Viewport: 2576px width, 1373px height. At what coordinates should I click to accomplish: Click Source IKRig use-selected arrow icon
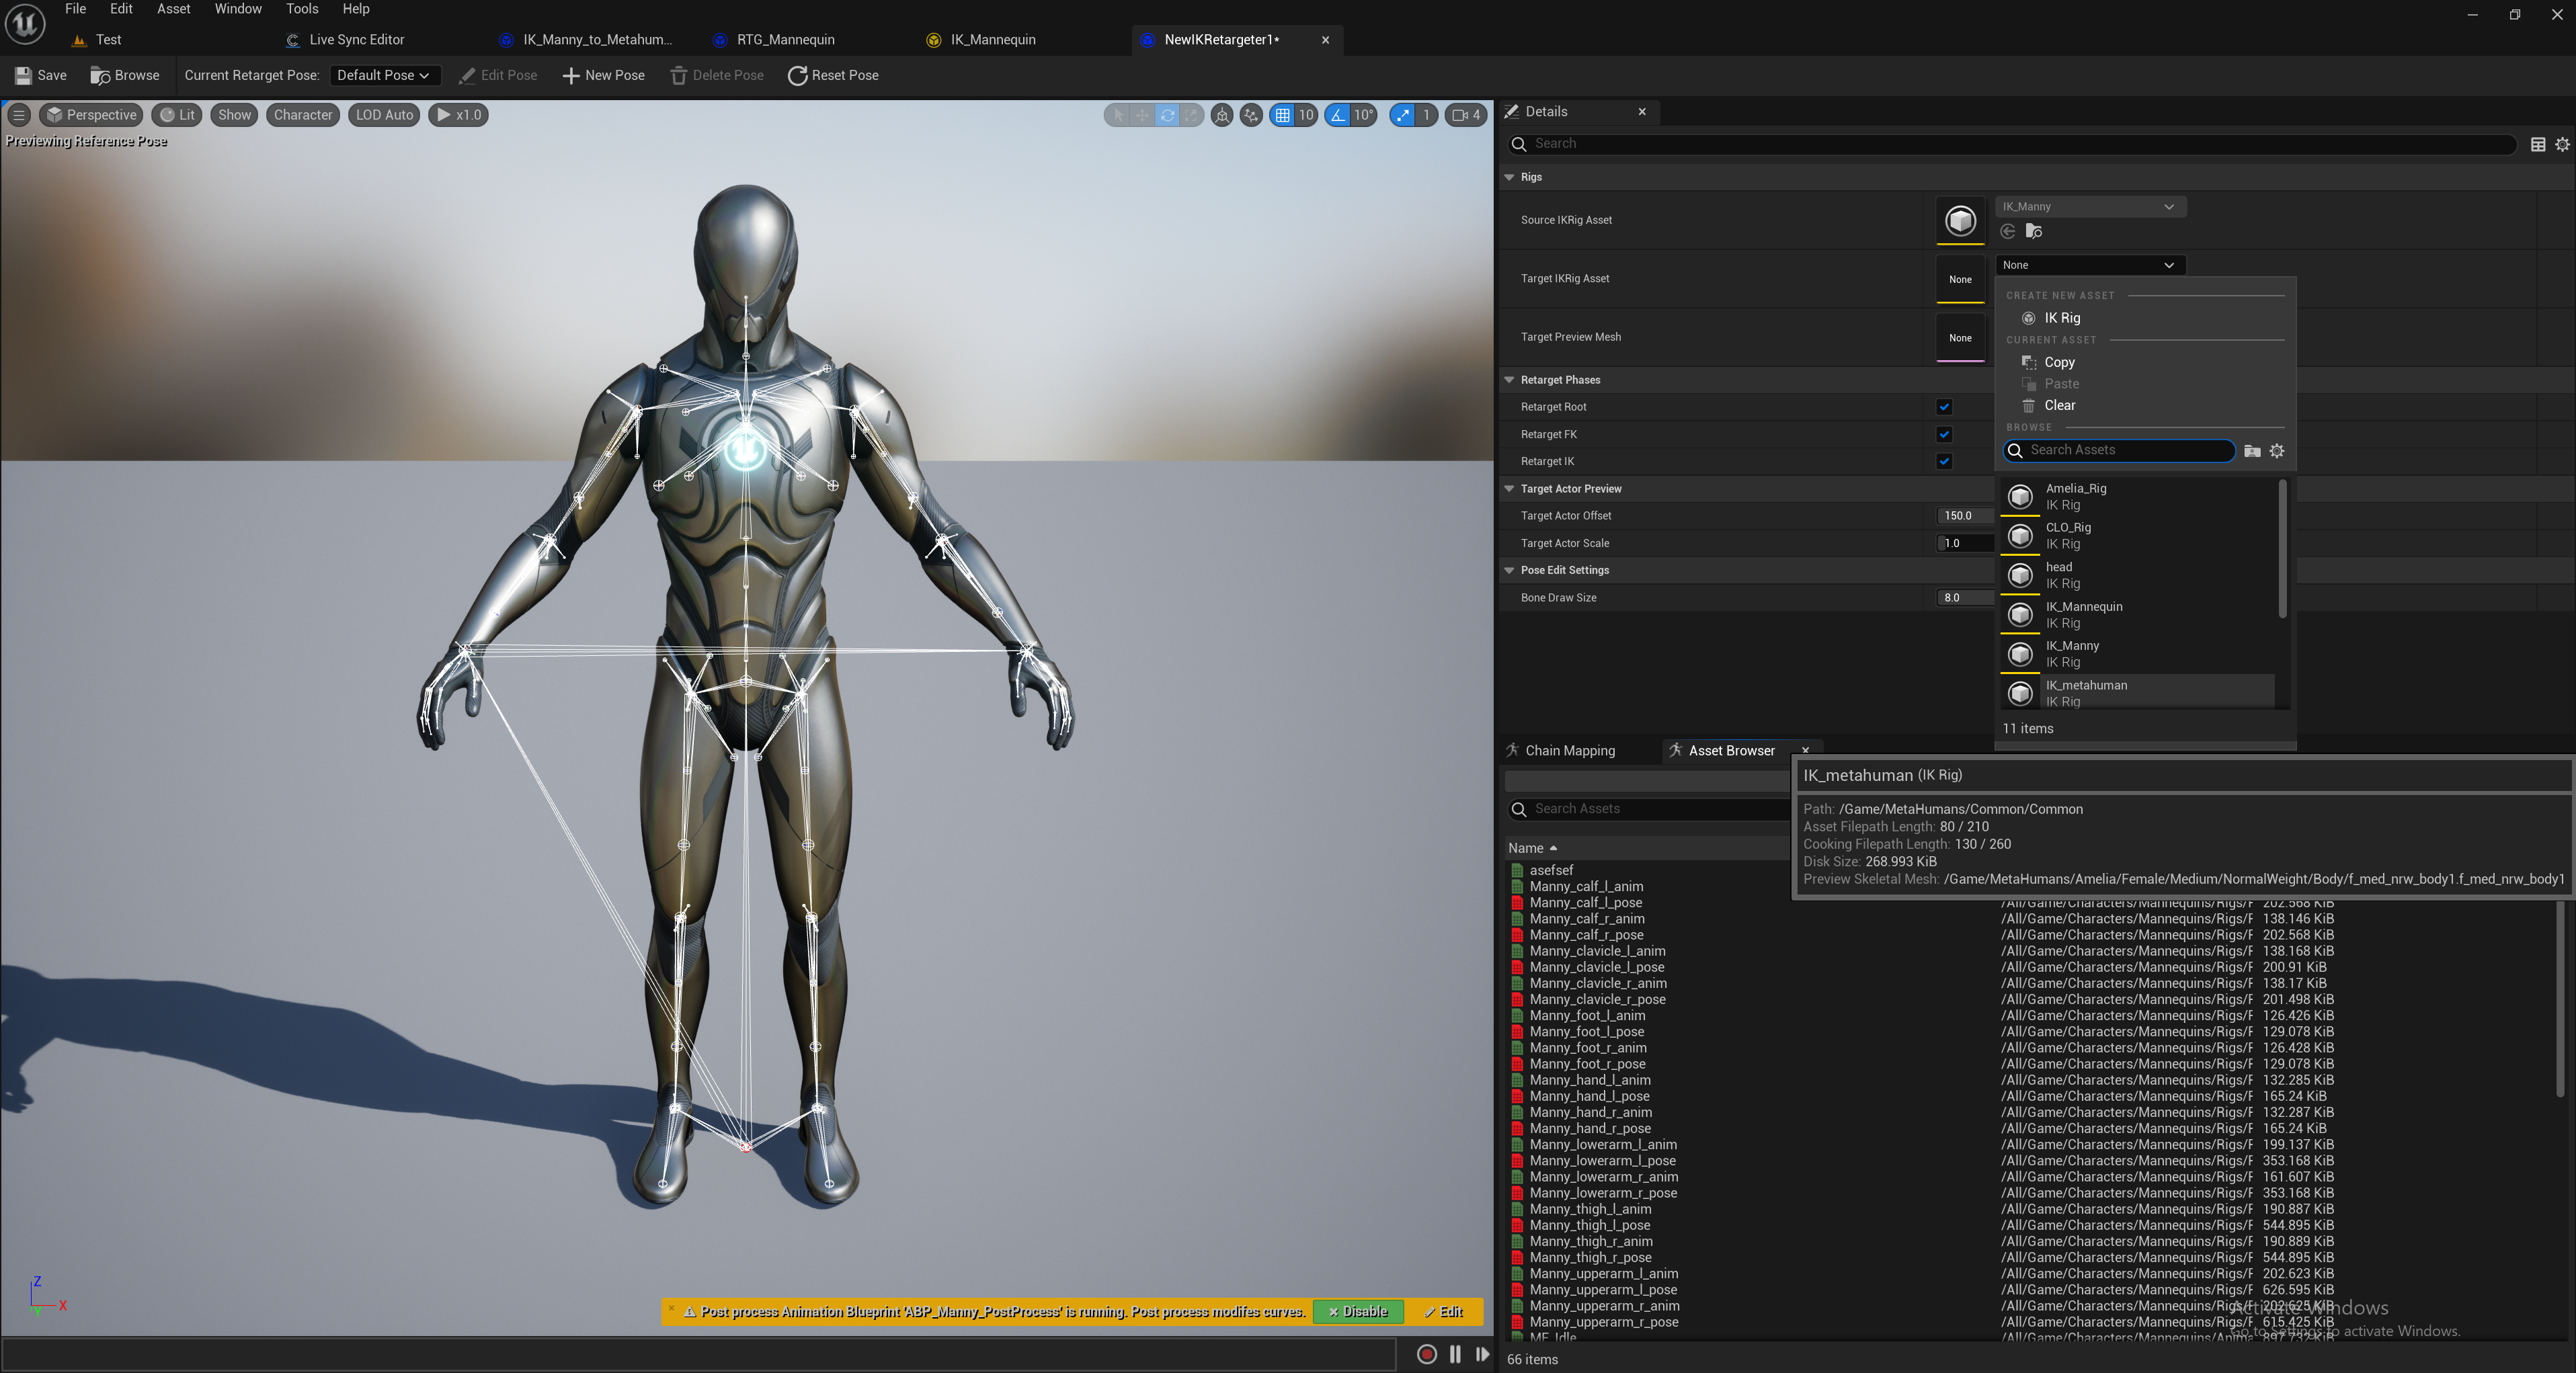2007,232
